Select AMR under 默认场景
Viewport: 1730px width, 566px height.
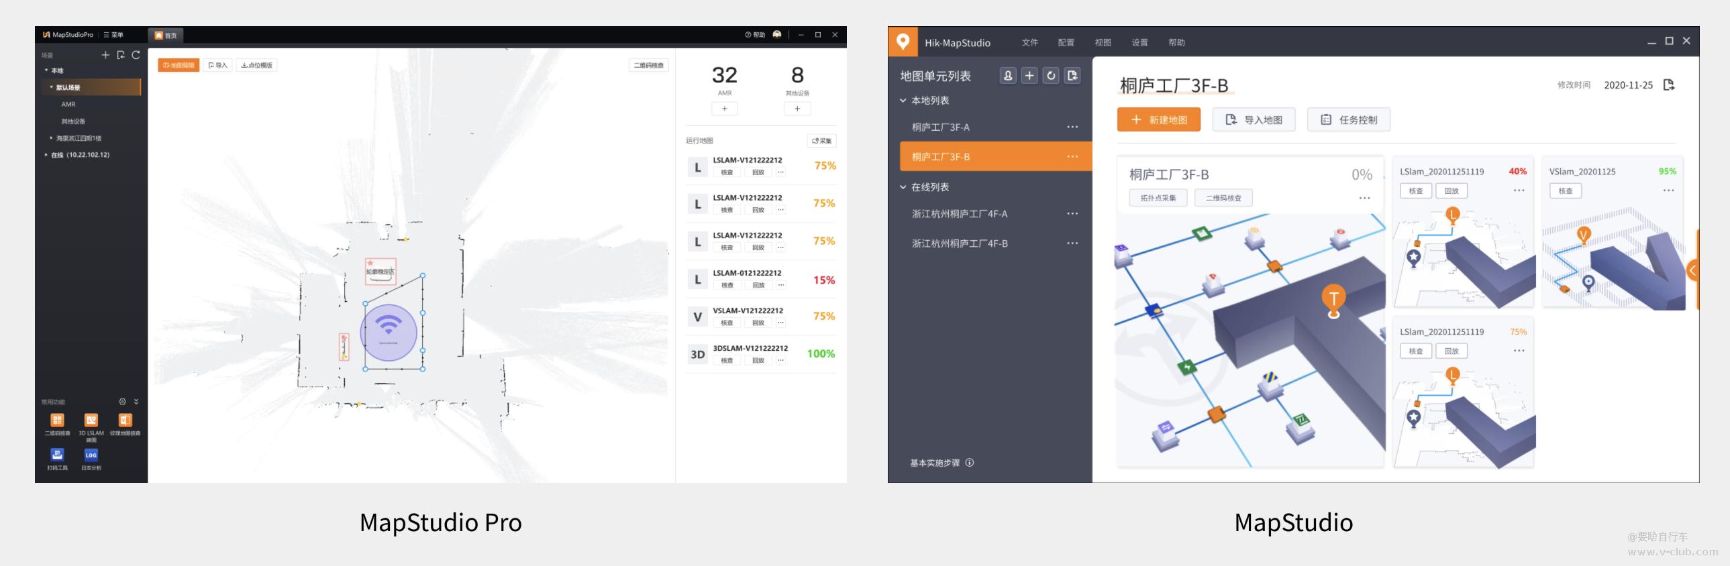point(68,104)
